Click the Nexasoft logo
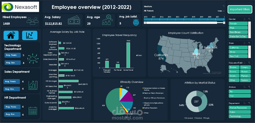This screenshot has width=255, height=123. tap(20, 7)
